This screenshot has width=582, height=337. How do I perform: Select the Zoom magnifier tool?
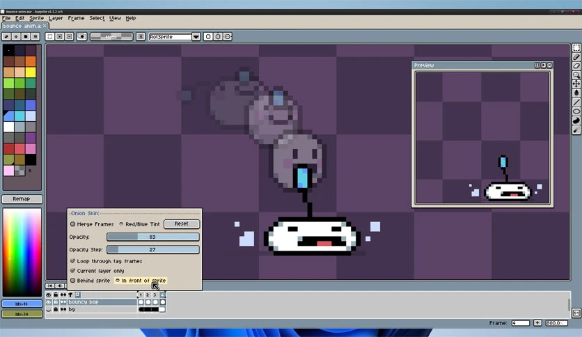[x=576, y=75]
